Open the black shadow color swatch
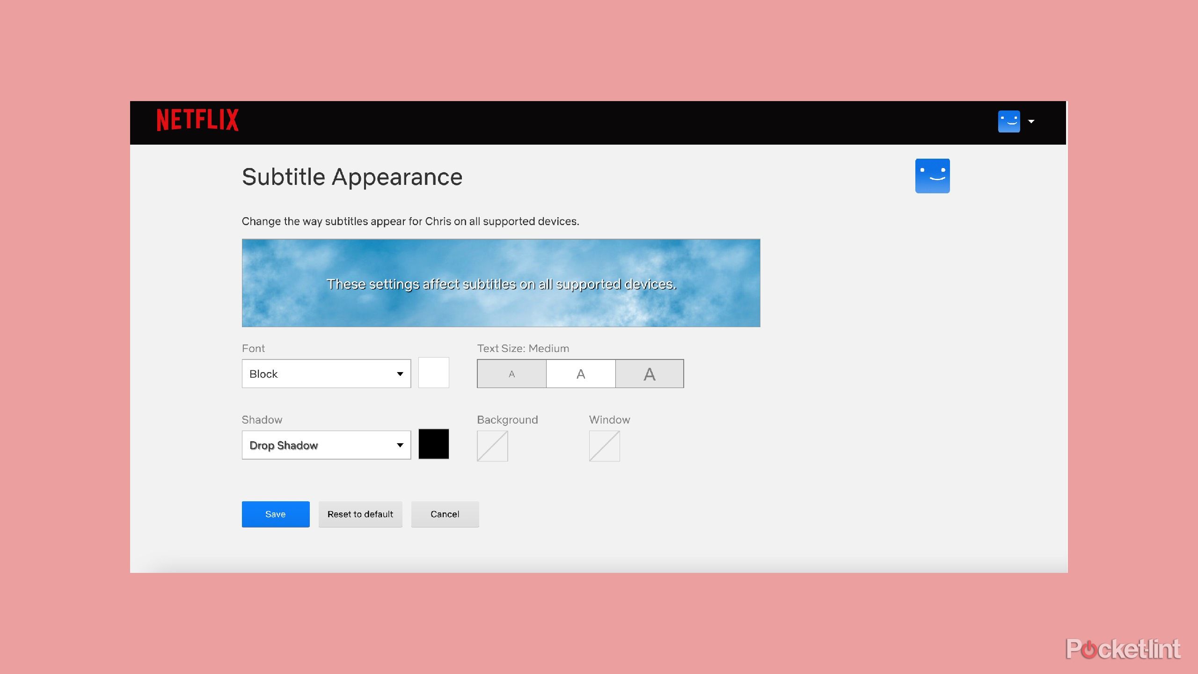Image resolution: width=1198 pixels, height=674 pixels. pyautogui.click(x=433, y=444)
